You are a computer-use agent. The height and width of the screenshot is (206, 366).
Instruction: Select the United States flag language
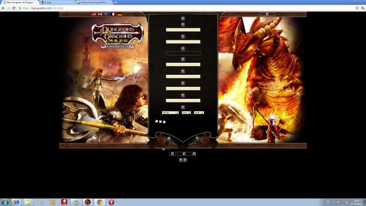(94, 14)
